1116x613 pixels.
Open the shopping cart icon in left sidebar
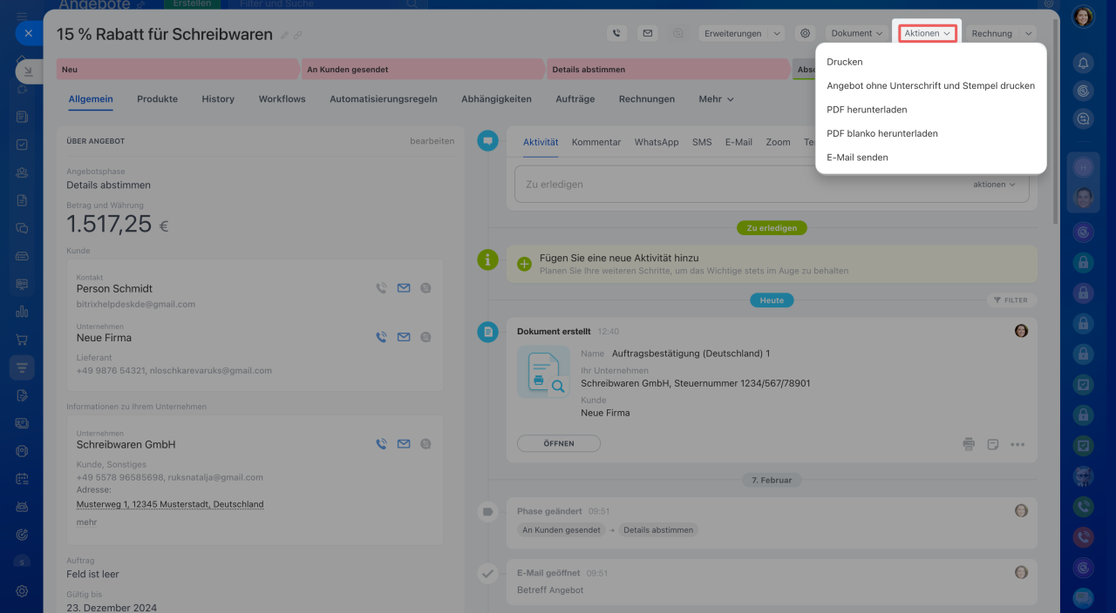(x=22, y=340)
